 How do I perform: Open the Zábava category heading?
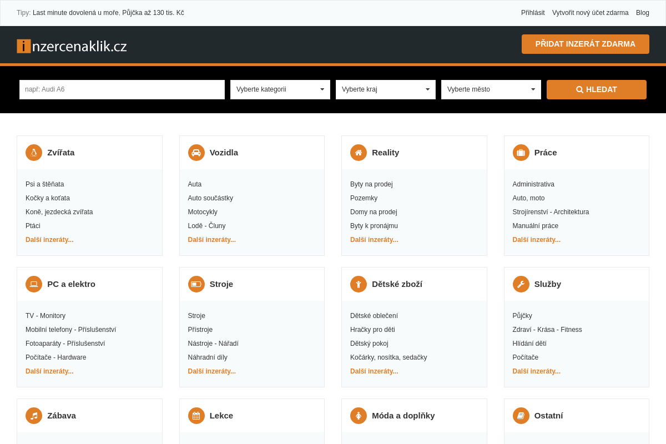[62, 416]
